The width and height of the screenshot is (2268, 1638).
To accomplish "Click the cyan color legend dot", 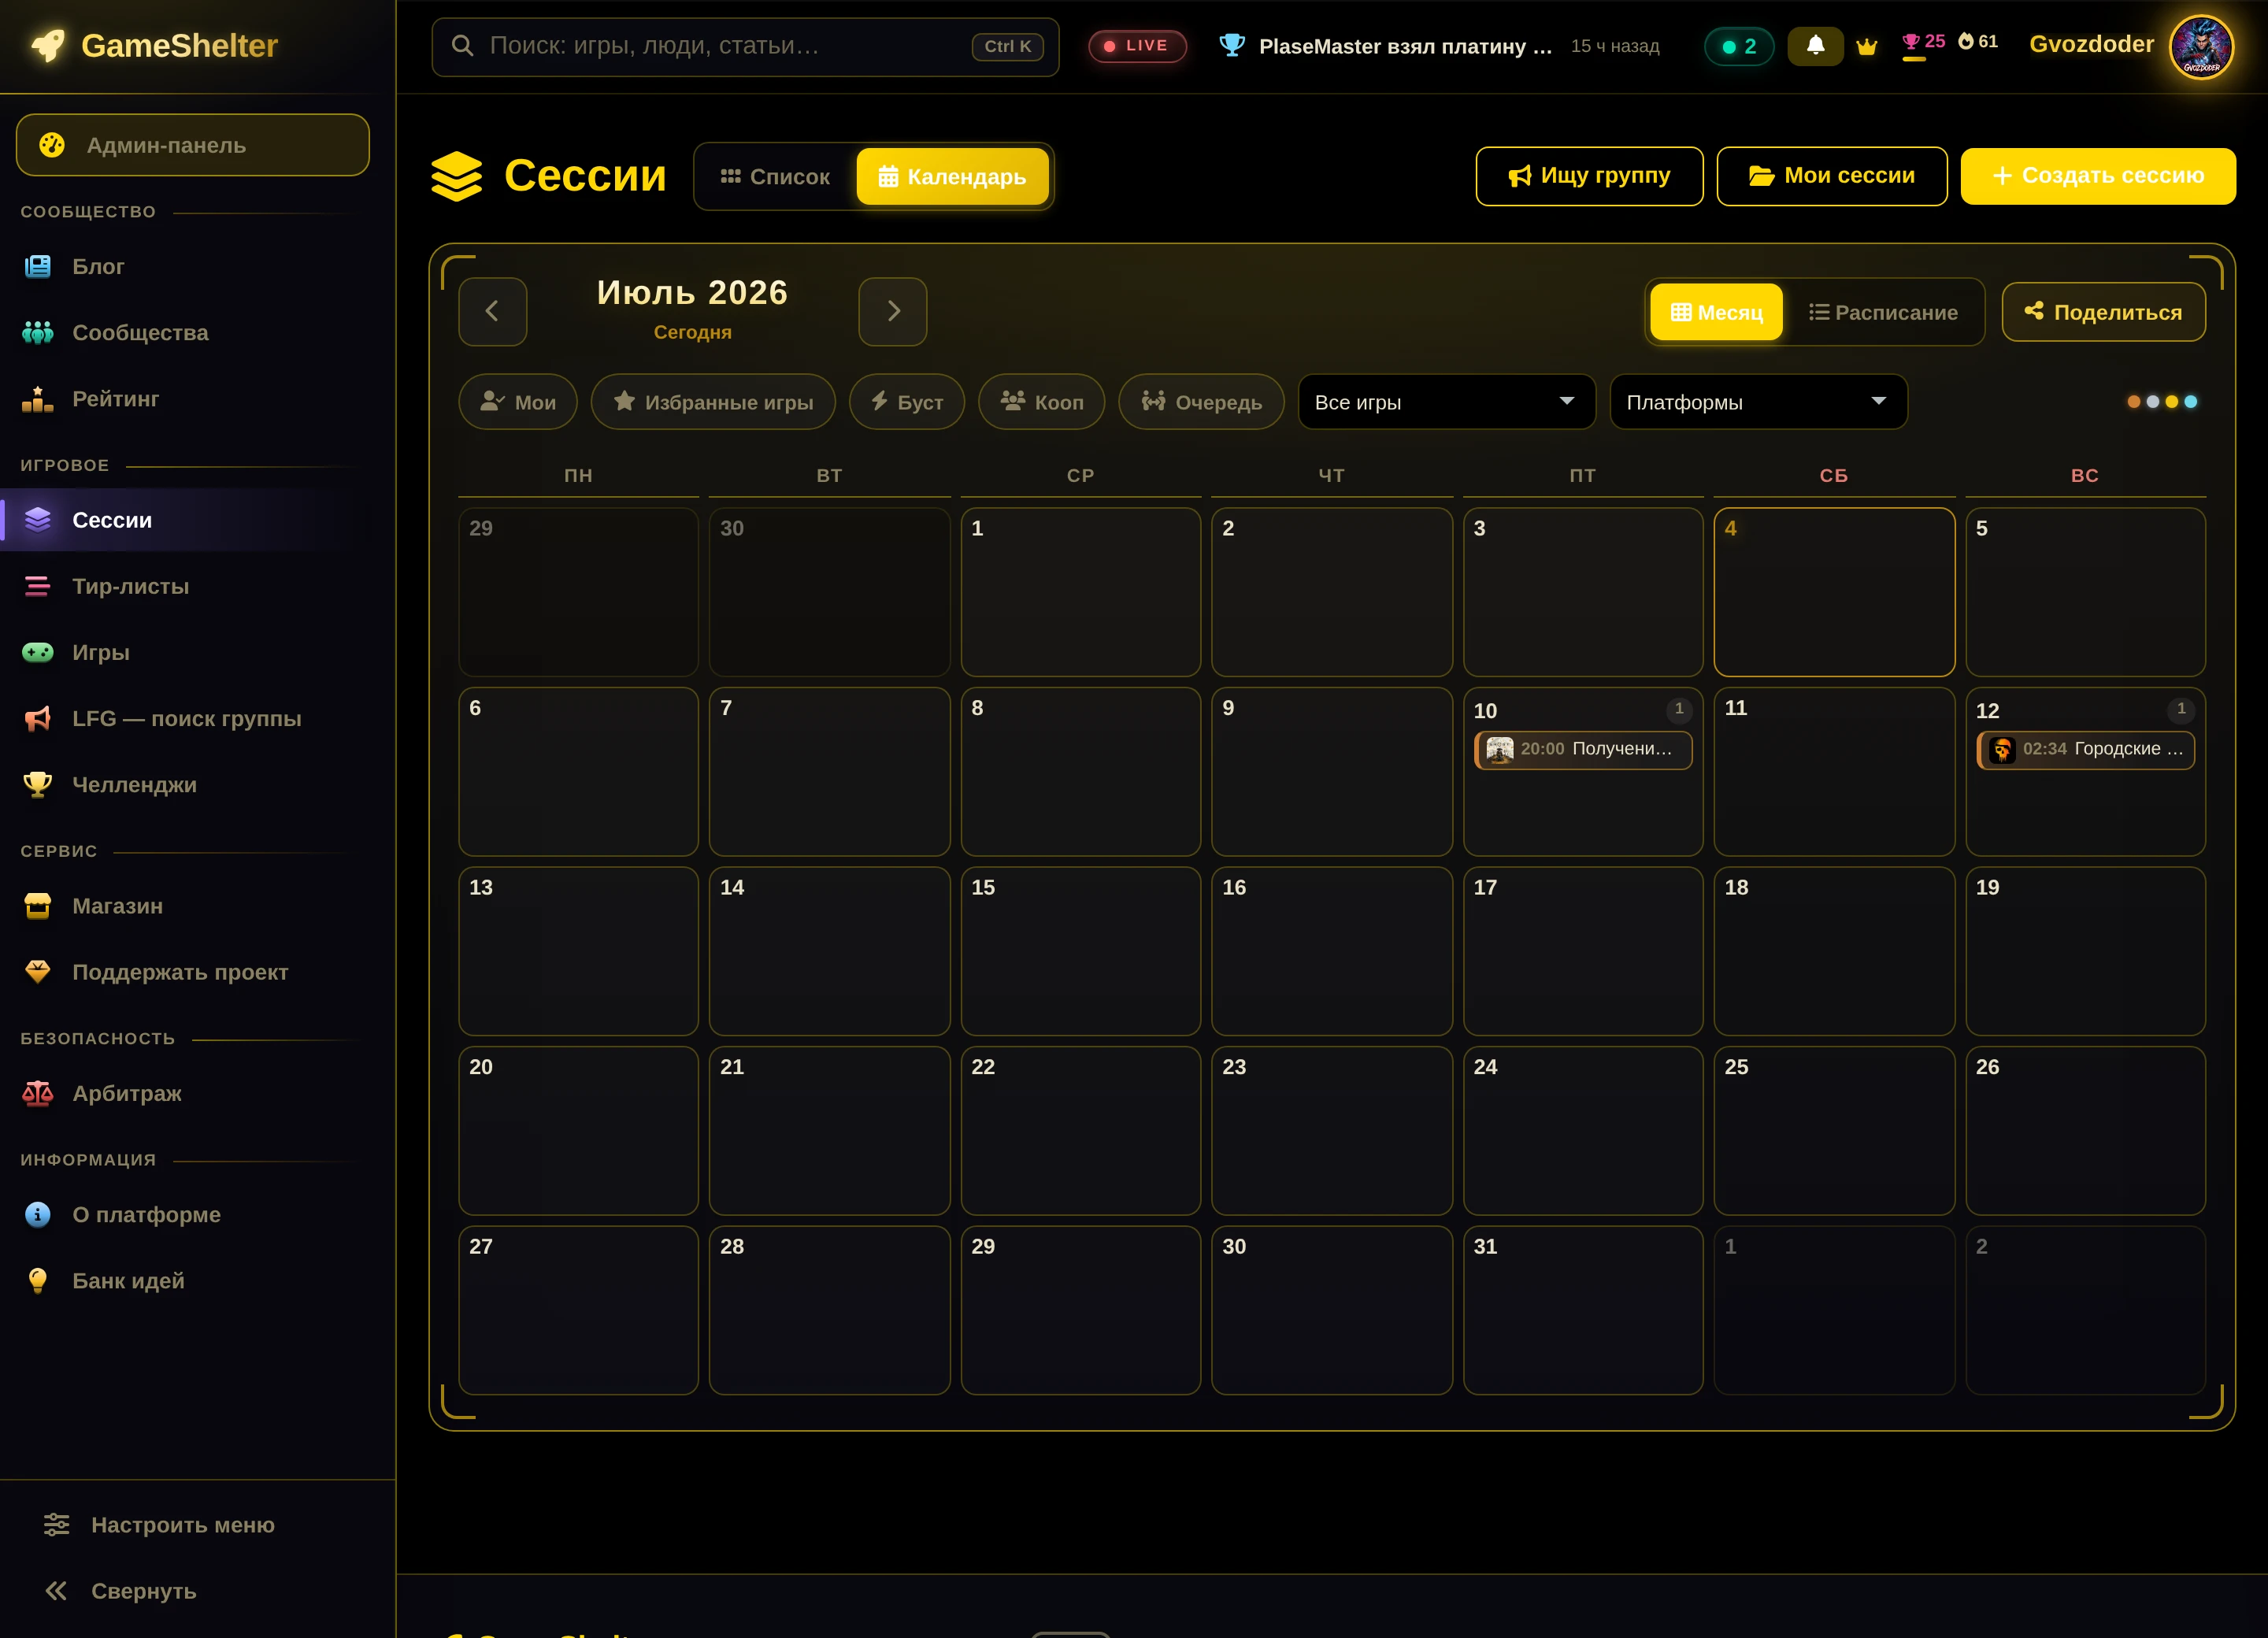I will pos(2191,402).
